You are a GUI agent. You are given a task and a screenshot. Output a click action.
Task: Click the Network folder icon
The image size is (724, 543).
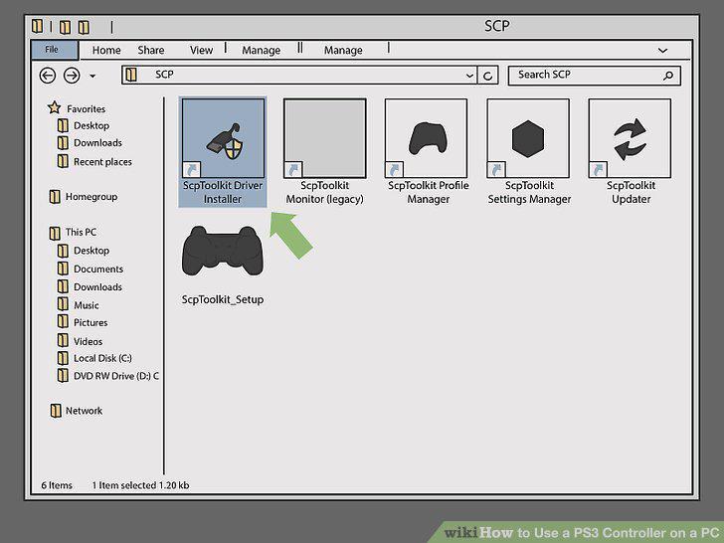click(x=56, y=411)
